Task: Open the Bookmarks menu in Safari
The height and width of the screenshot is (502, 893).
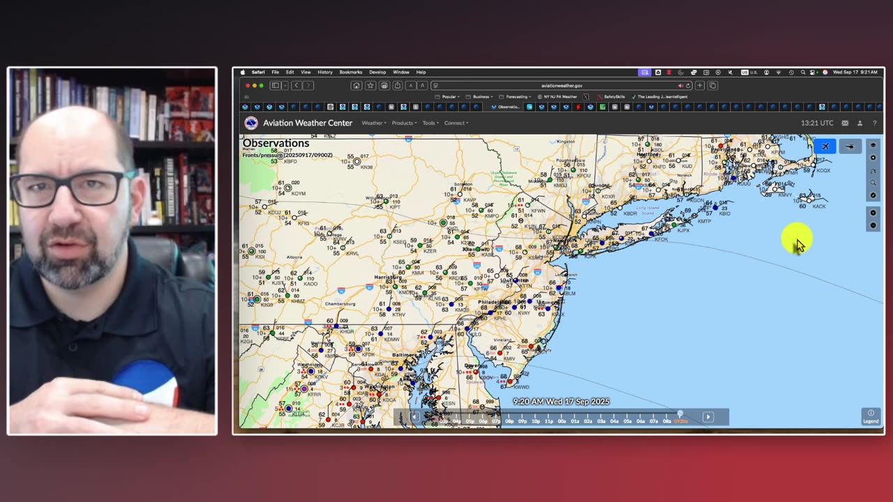Action: coord(350,73)
